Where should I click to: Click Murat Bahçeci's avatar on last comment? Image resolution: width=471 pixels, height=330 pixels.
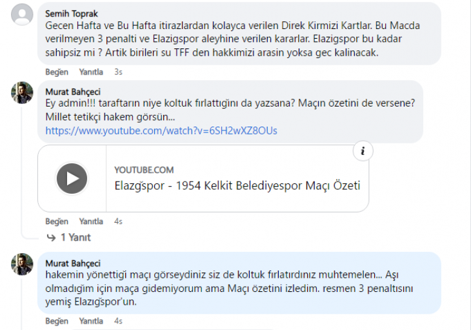pos(22,265)
